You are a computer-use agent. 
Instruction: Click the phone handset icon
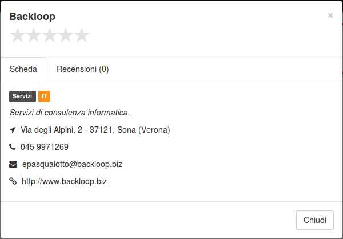click(x=13, y=147)
